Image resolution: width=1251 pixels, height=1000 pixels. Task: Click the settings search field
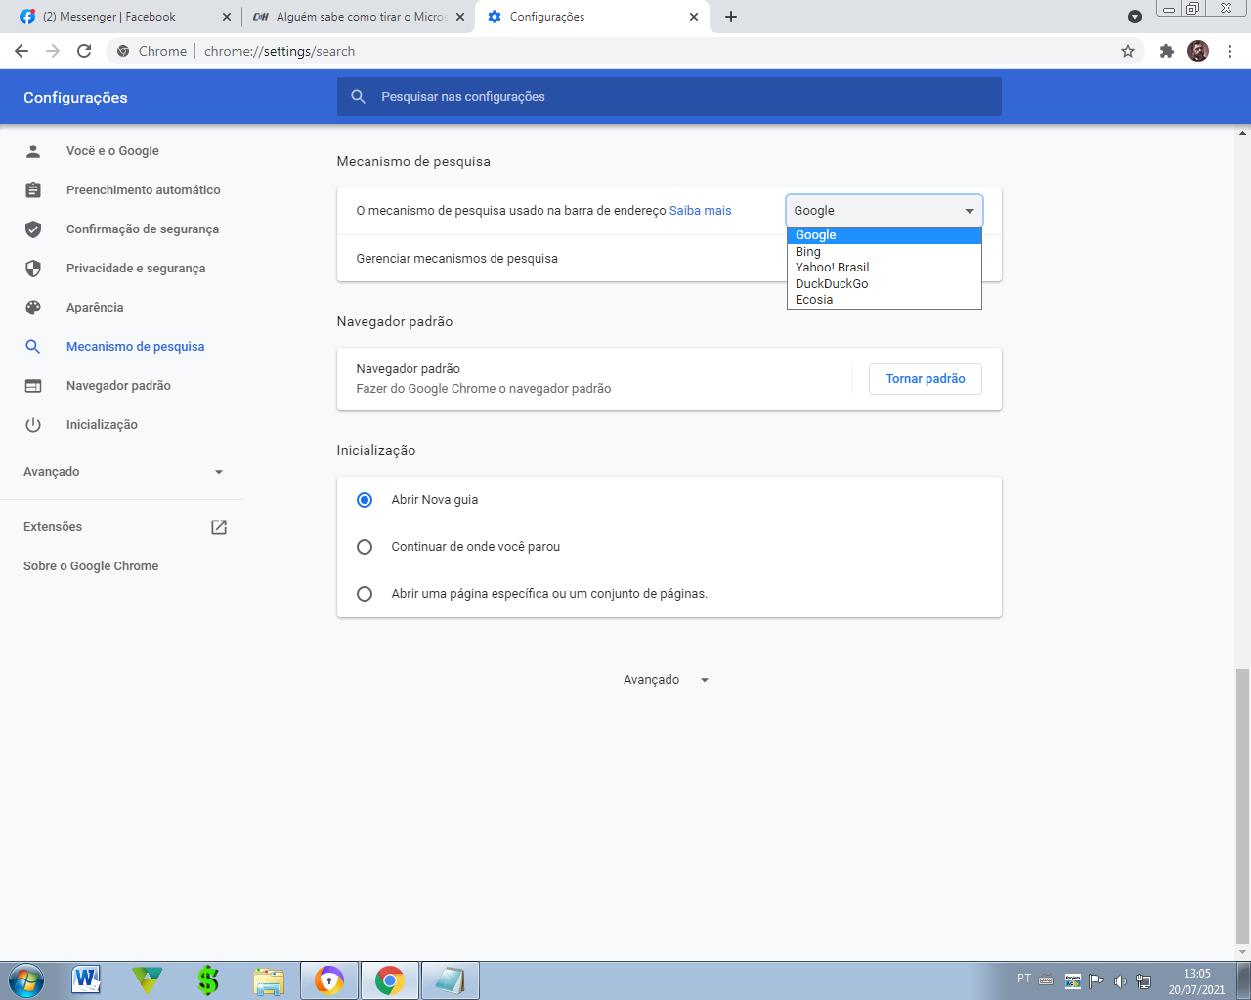pyautogui.click(x=669, y=97)
